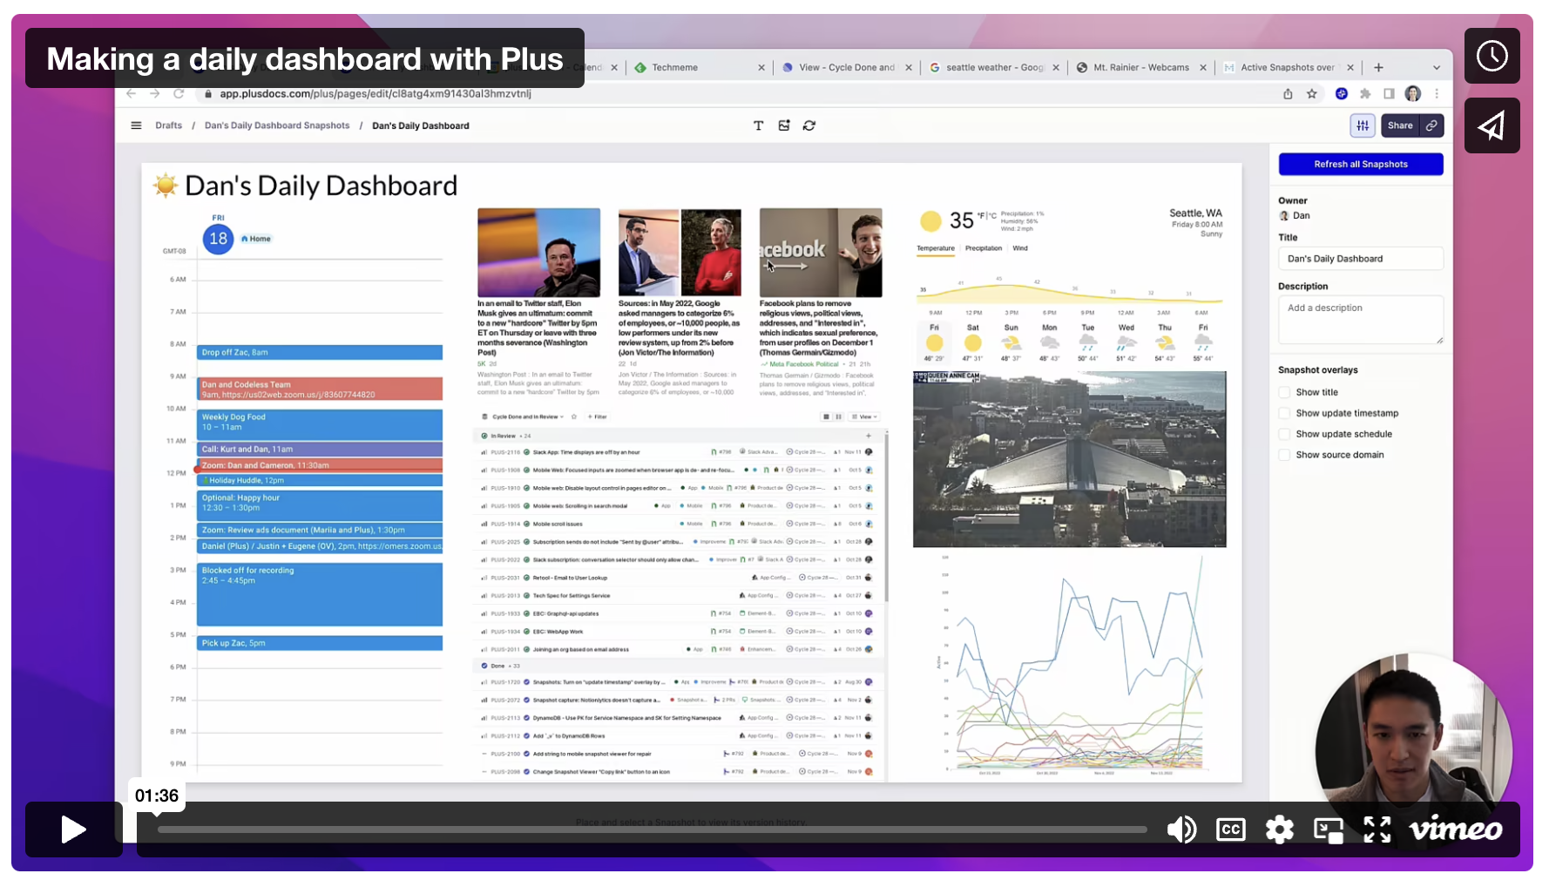Viewport: 1549px width, 887px height.
Task: Close the Techmeme tab
Action: [x=761, y=67]
